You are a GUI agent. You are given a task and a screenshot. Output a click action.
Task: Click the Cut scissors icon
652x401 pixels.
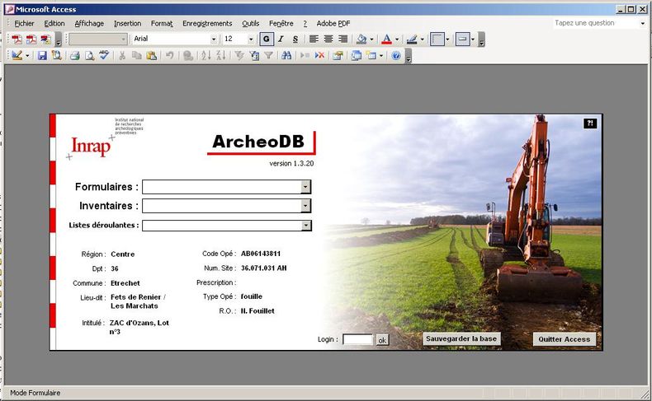coord(122,55)
